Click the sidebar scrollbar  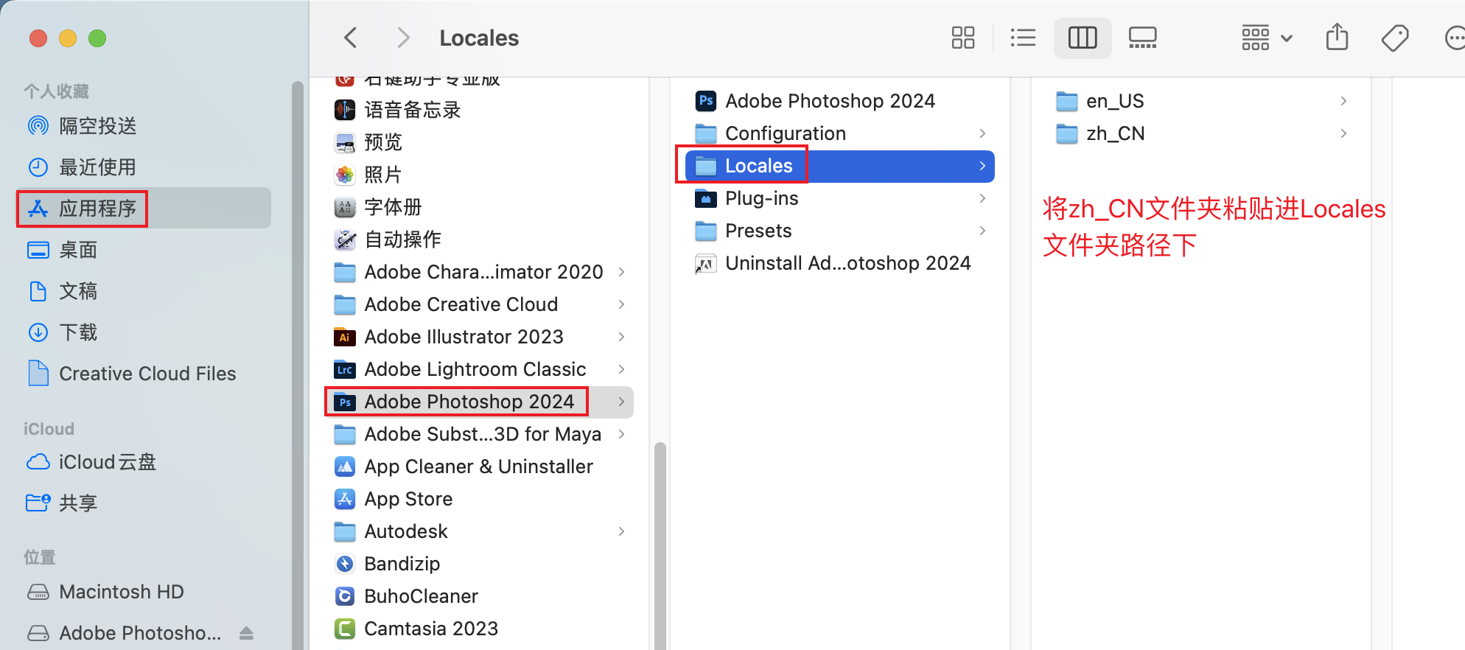298,365
